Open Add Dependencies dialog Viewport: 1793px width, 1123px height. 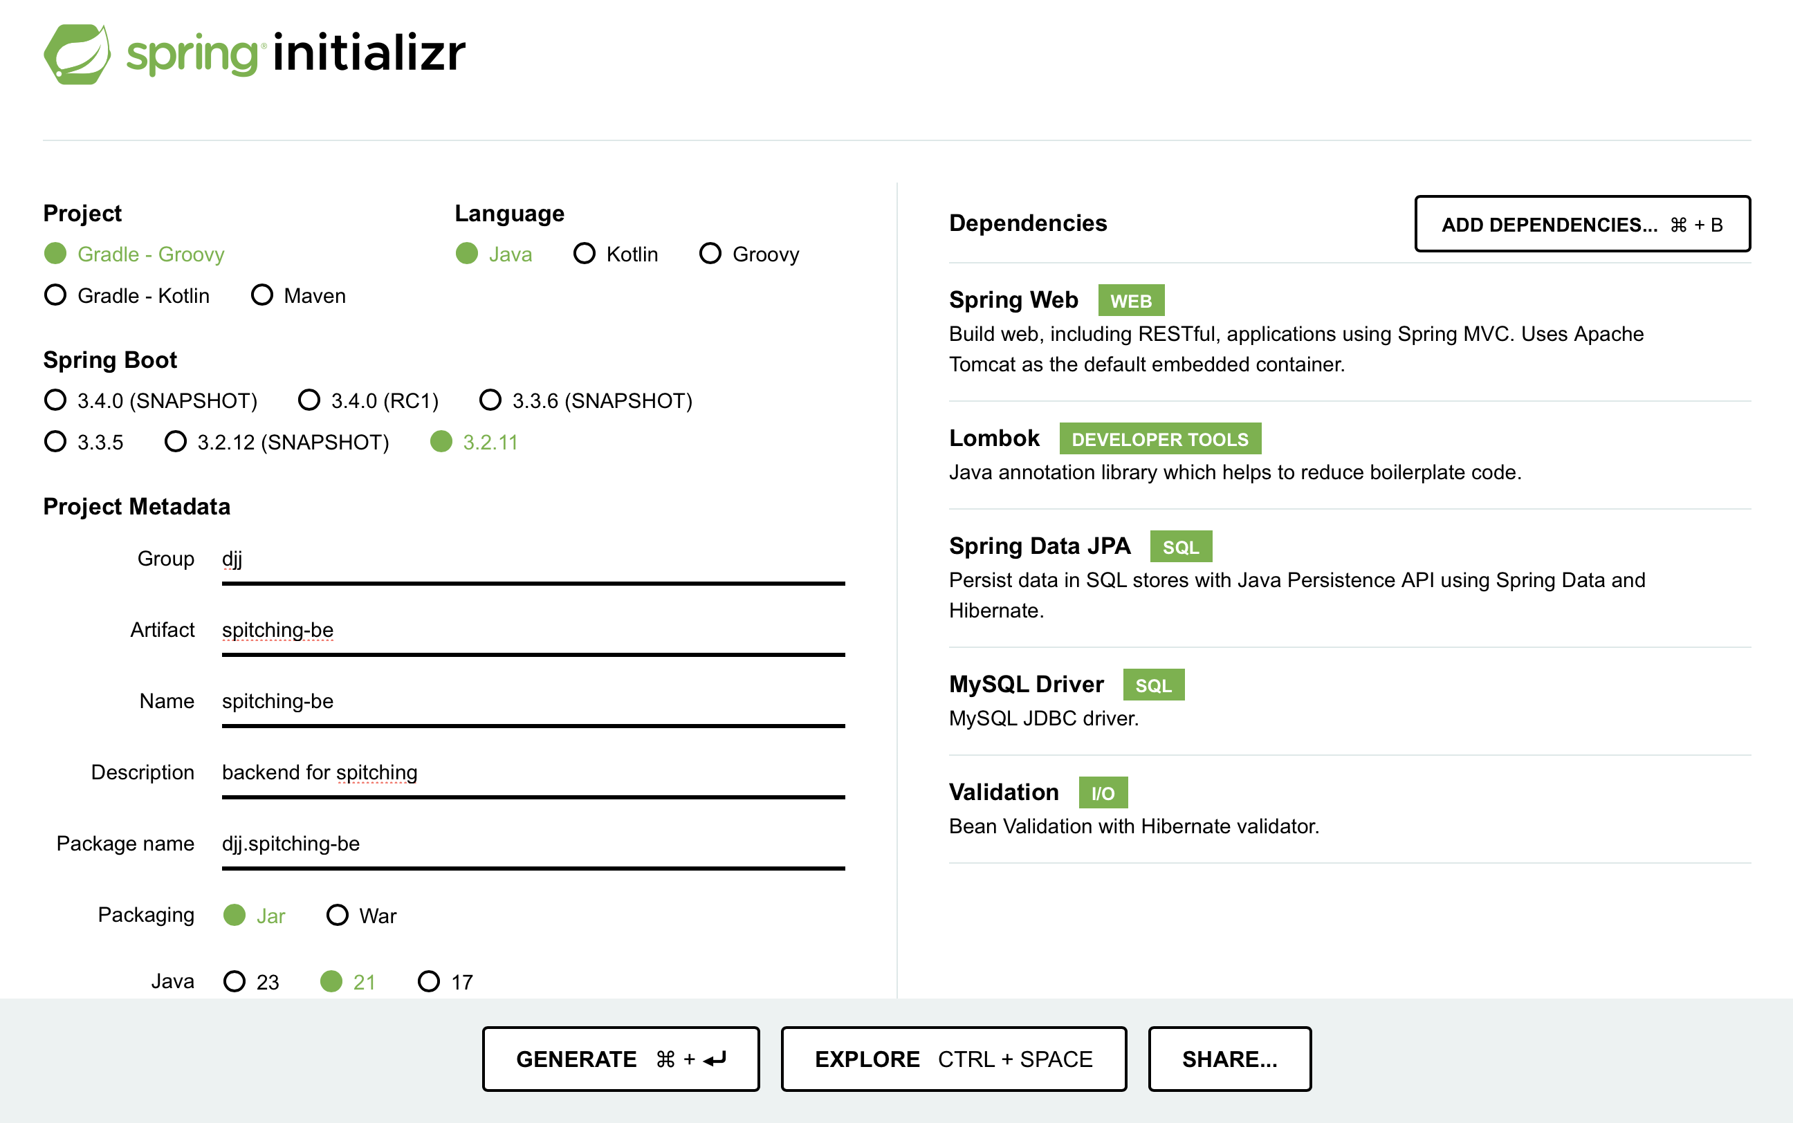pos(1582,224)
